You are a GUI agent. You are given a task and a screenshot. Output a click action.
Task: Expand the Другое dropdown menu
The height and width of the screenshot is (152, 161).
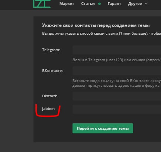tap(138, 4)
